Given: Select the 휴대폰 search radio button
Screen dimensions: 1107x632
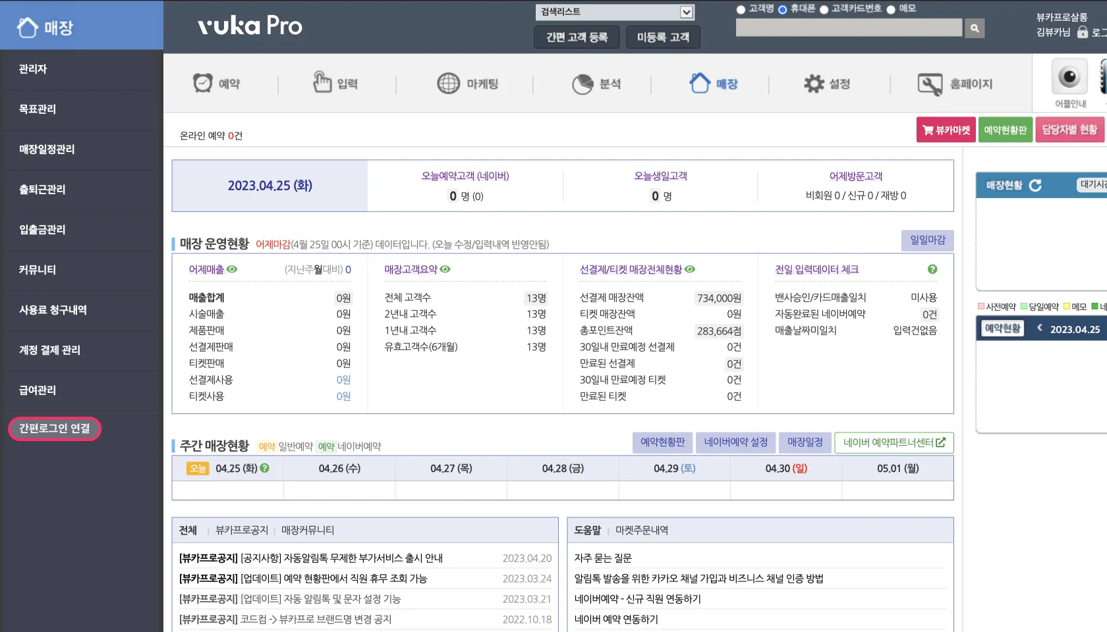Looking at the screenshot, I should click(783, 9).
